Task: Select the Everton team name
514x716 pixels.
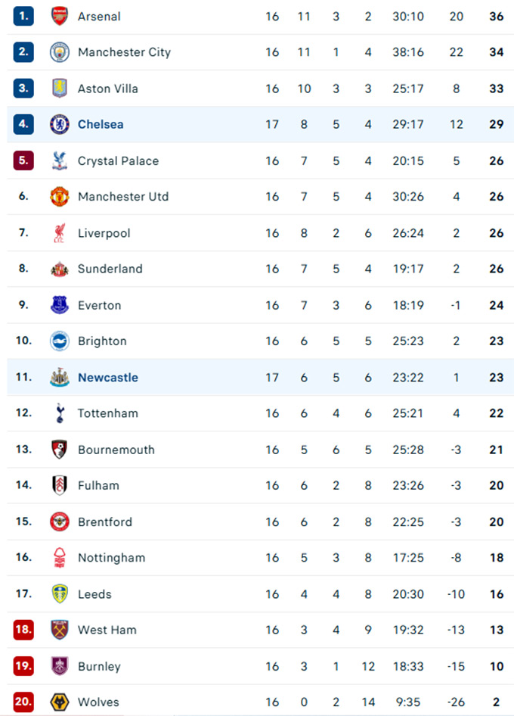Action: [x=100, y=305]
